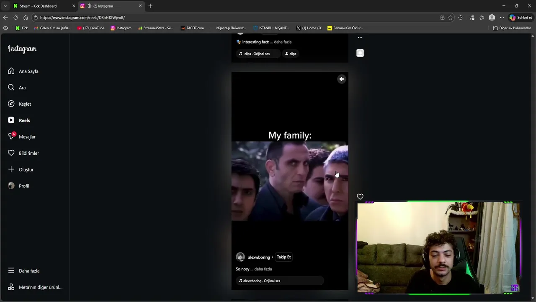536x302 pixels.
Task: Go to Keşfet explore page
Action: 19,104
